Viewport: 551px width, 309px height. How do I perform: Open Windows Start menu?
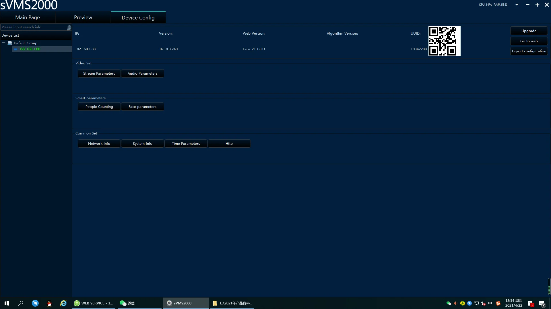tap(7, 303)
